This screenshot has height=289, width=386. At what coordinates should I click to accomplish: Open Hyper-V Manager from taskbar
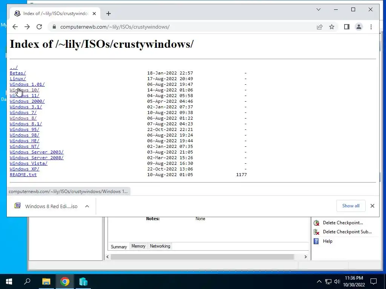click(83, 281)
